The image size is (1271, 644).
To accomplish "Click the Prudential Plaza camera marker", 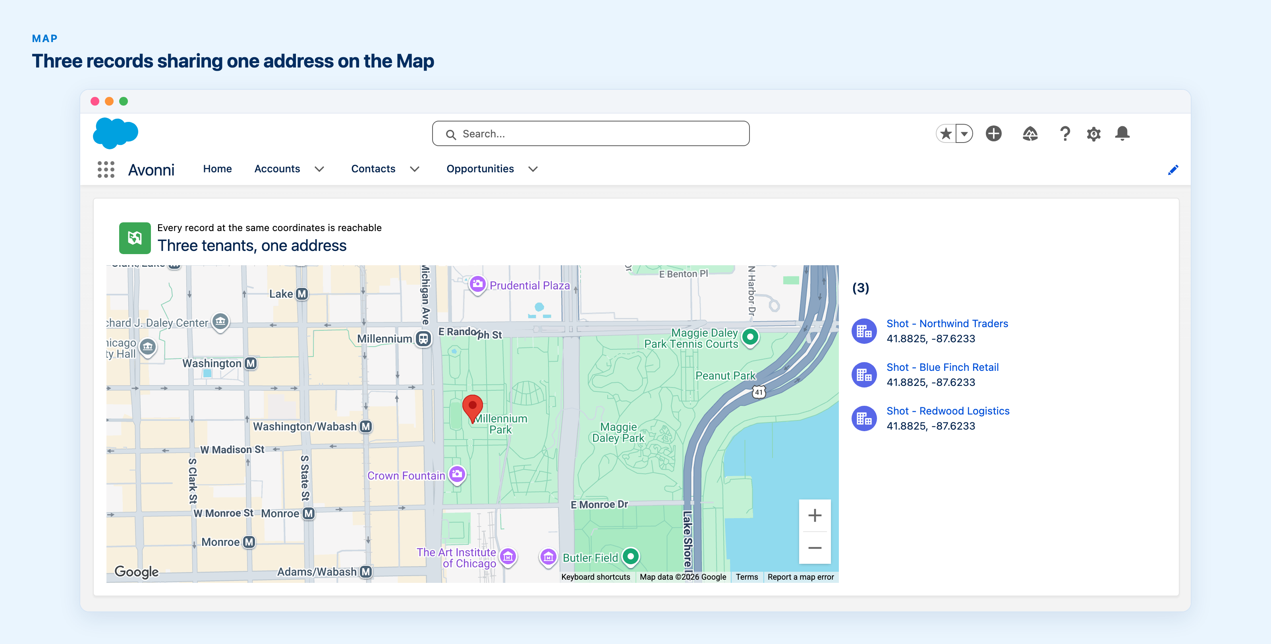I will coord(477,285).
